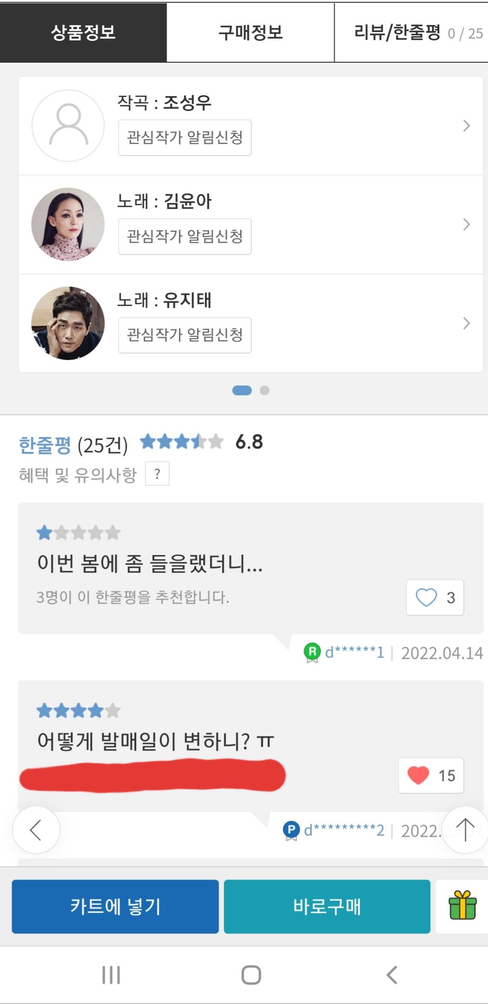Unlike the review with 15 hearts
The height and width of the screenshot is (1004, 488).
(x=430, y=775)
